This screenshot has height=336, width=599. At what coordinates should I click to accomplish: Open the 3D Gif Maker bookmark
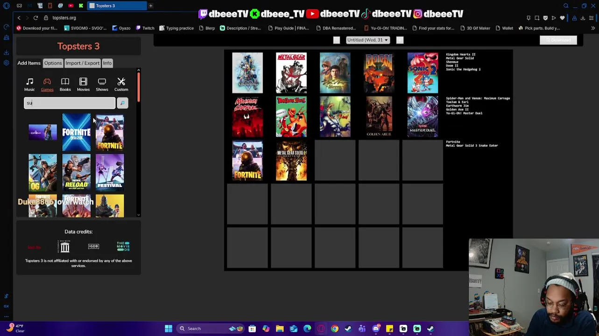click(475, 28)
